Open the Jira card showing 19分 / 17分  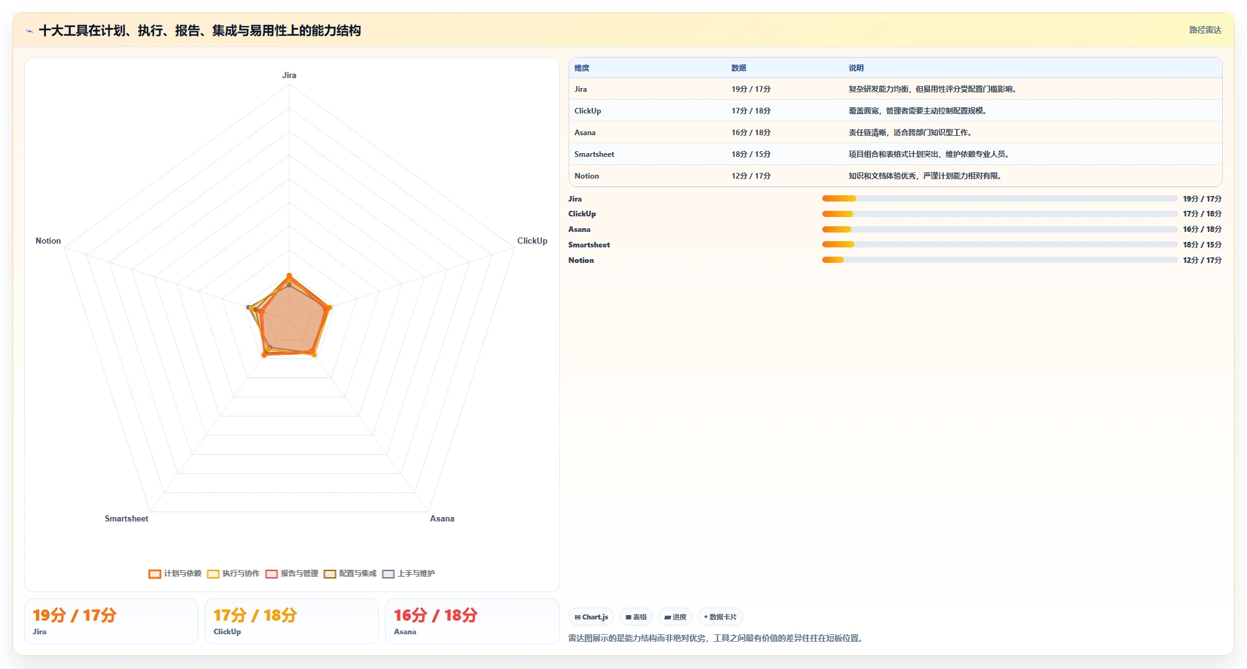pos(111,621)
